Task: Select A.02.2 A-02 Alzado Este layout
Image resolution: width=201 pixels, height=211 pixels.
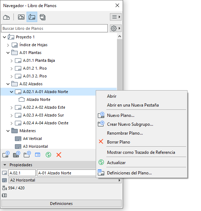Action: click(x=44, y=107)
